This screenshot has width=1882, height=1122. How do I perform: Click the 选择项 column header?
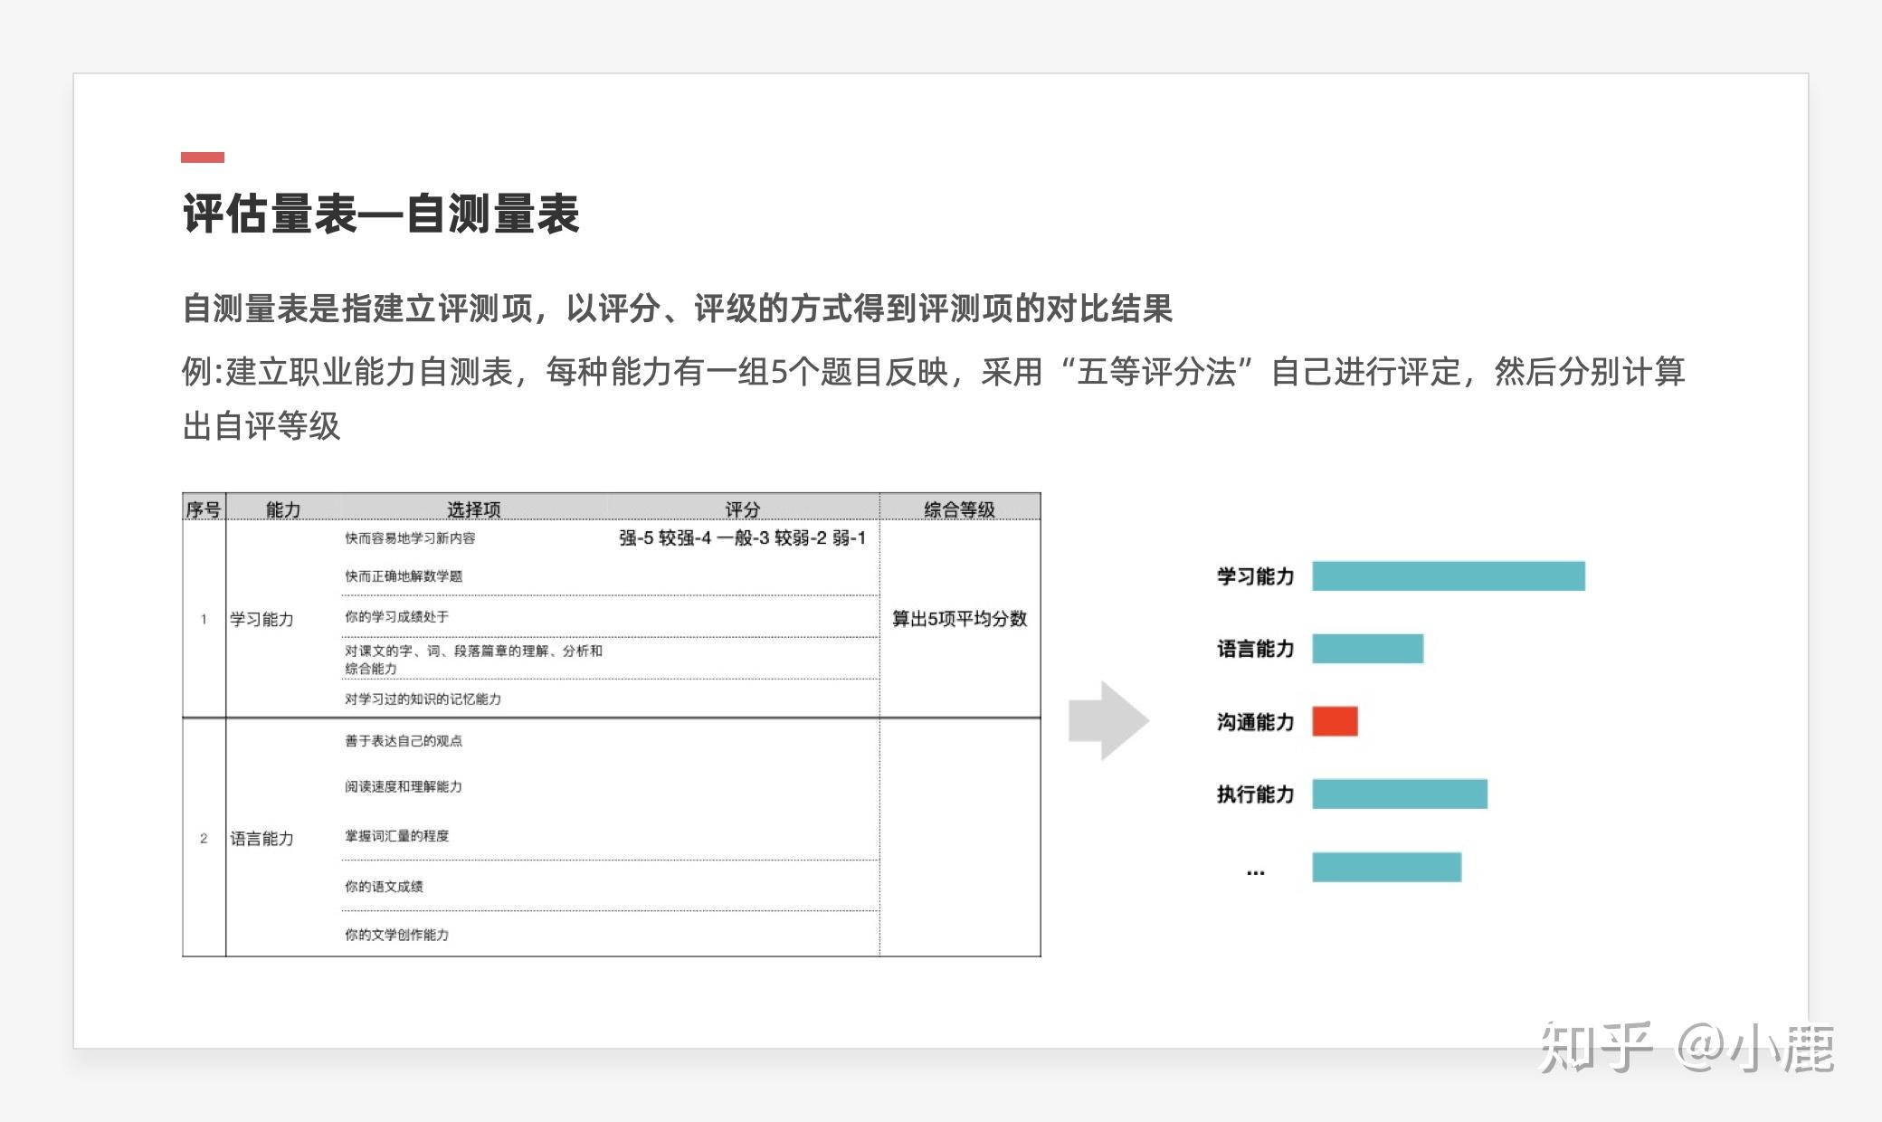click(x=473, y=509)
